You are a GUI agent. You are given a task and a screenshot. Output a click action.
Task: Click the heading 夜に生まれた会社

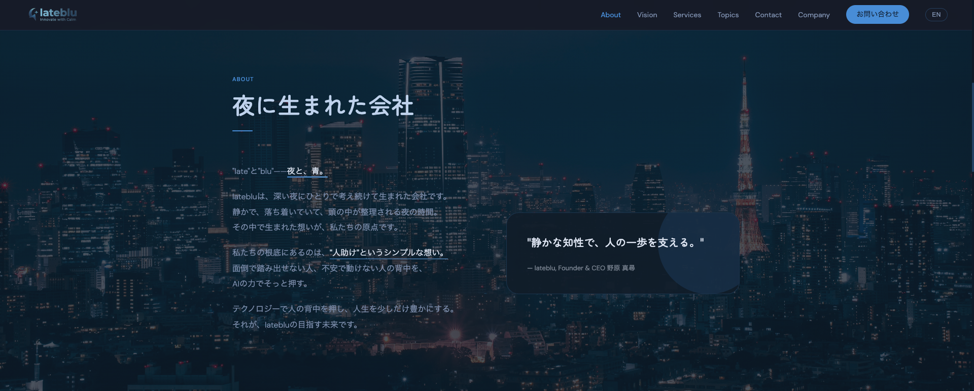tap(323, 106)
